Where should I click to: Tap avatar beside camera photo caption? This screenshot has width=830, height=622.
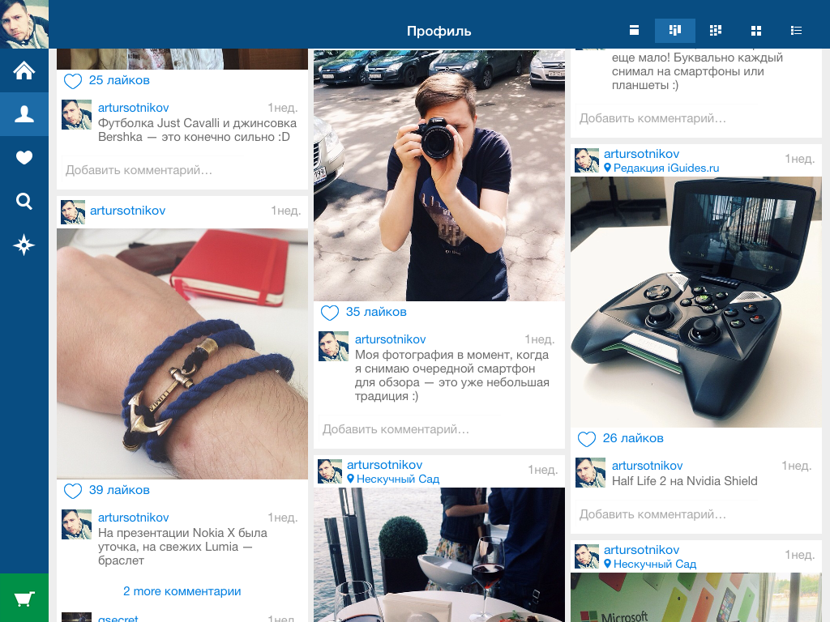point(333,347)
